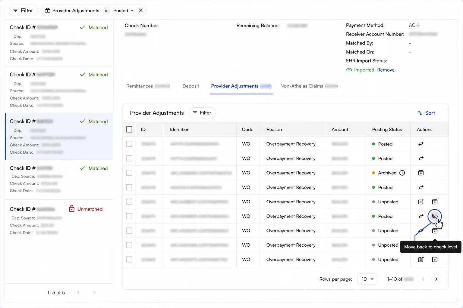Click the Amount column header

340,129
